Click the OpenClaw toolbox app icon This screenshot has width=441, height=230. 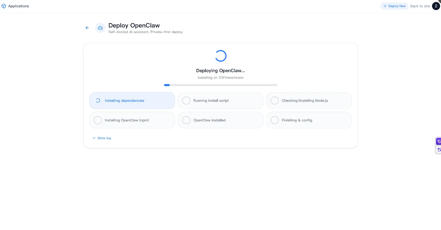click(x=100, y=28)
